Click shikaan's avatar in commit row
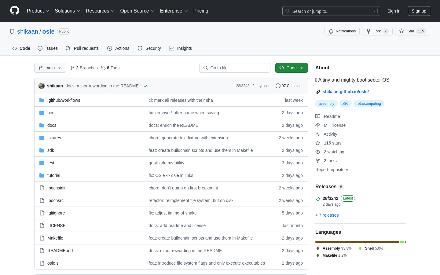The height and width of the screenshot is (275, 440). click(x=42, y=86)
